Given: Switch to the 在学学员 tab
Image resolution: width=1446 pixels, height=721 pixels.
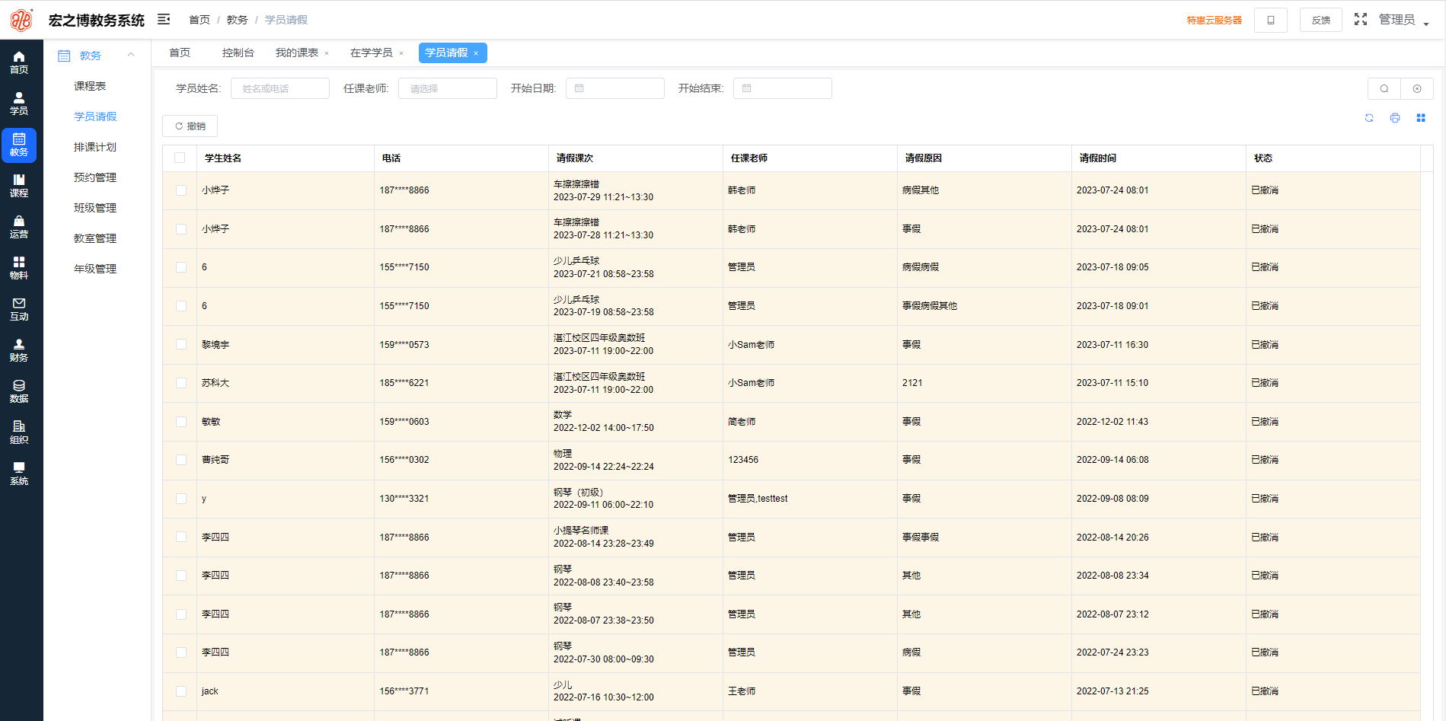Looking at the screenshot, I should (372, 53).
